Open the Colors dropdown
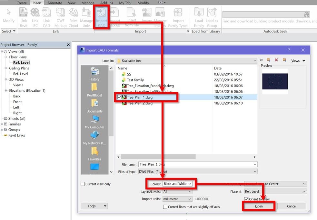Viewport: 317px width, 220px height. (190, 184)
